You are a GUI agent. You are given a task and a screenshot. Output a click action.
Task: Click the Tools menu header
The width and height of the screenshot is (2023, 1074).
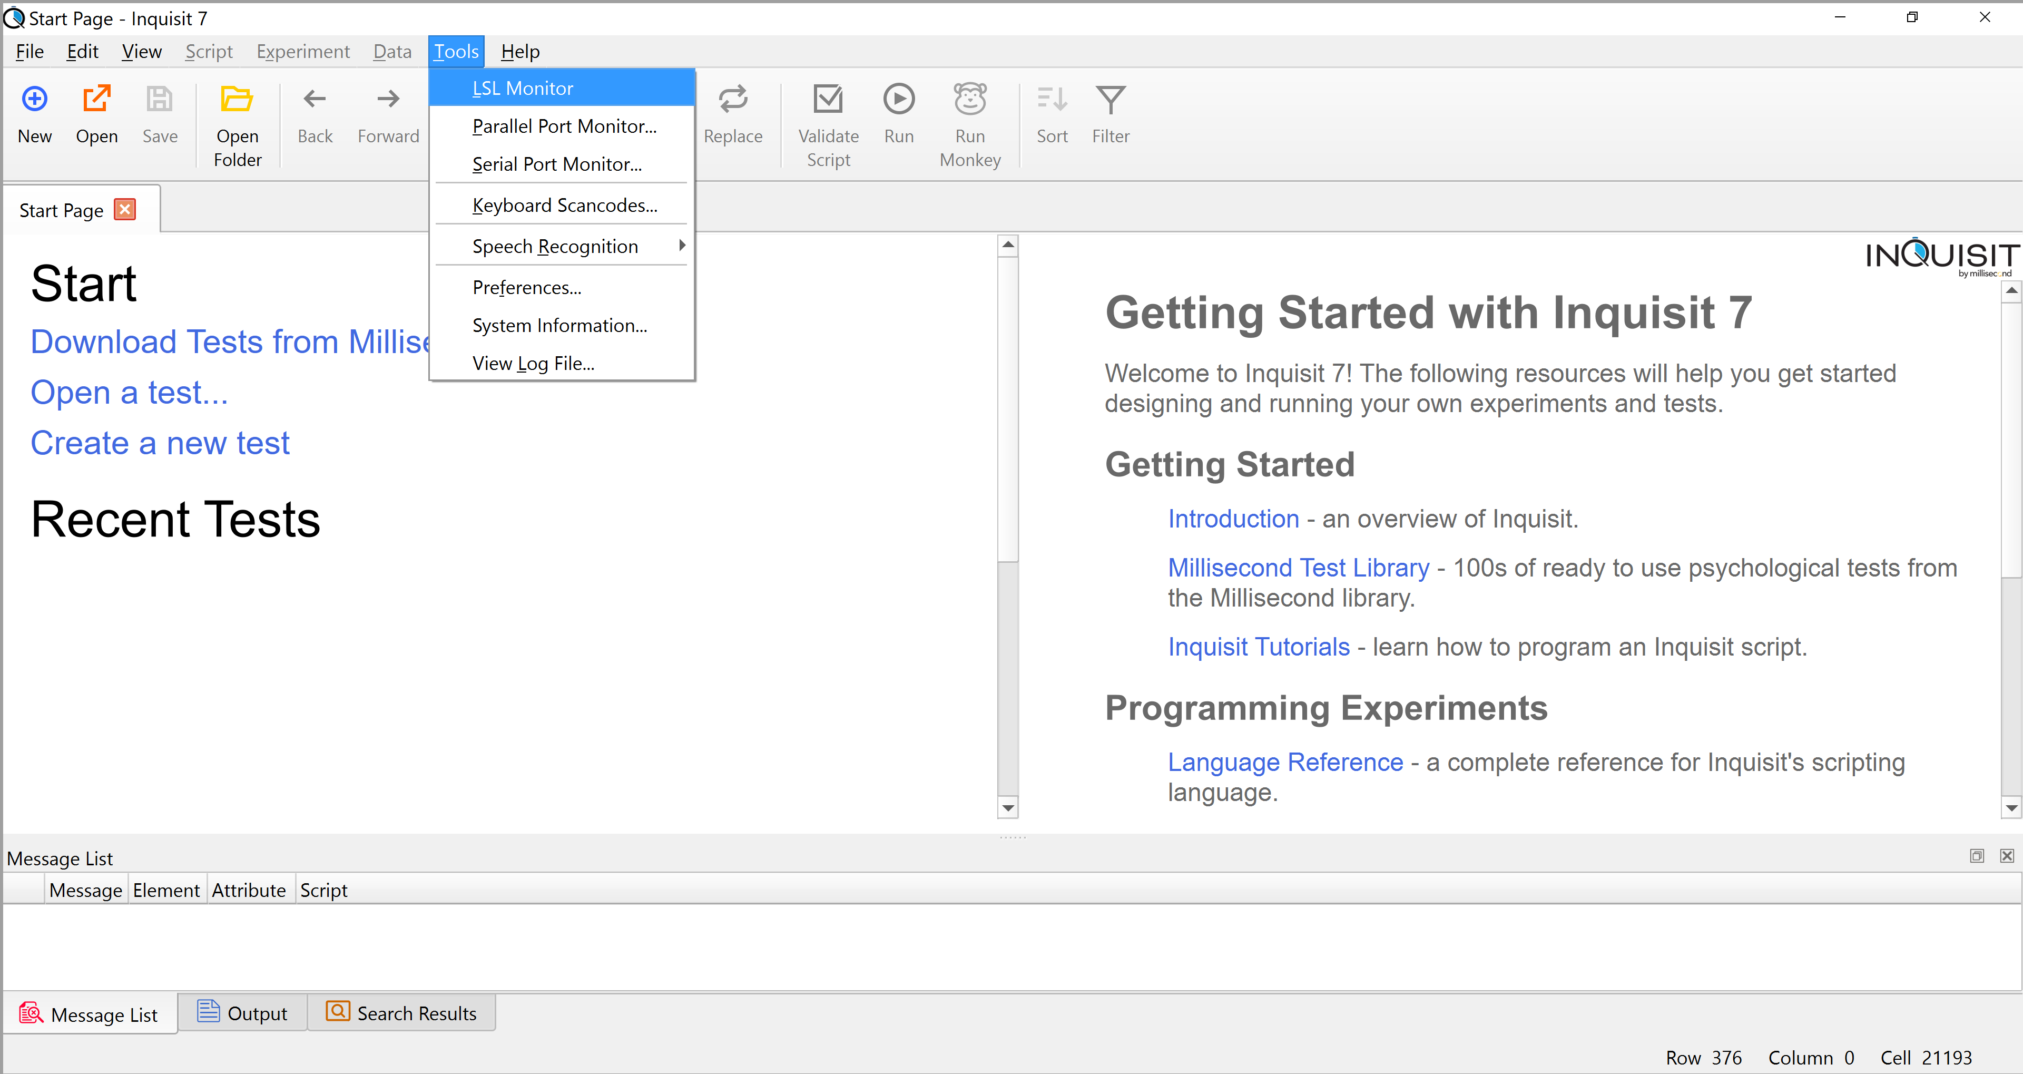[456, 51]
